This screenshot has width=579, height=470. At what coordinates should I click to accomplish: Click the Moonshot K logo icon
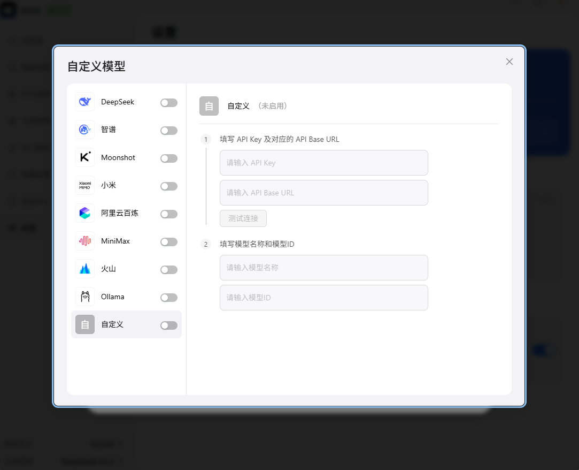(84, 157)
